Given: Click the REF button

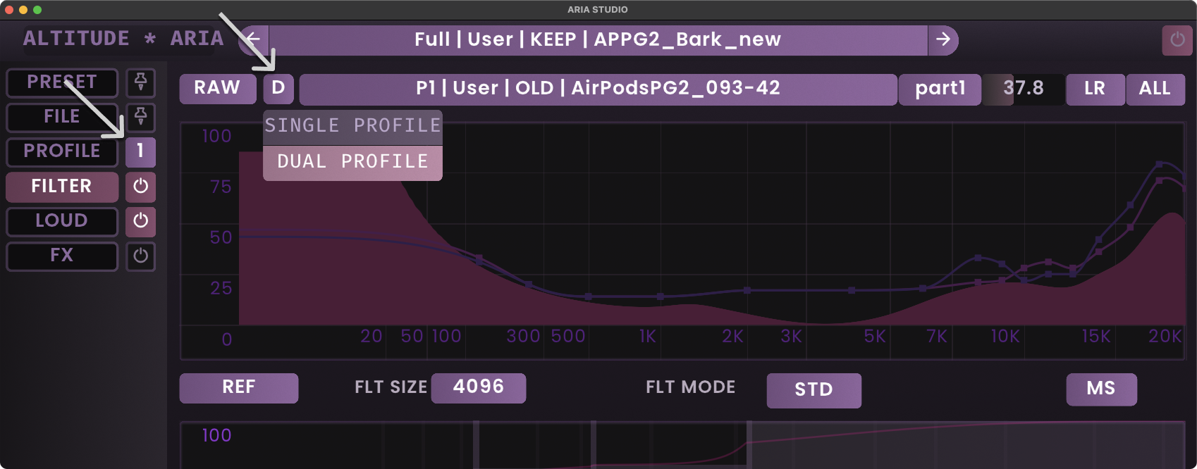Looking at the screenshot, I should 238,388.
